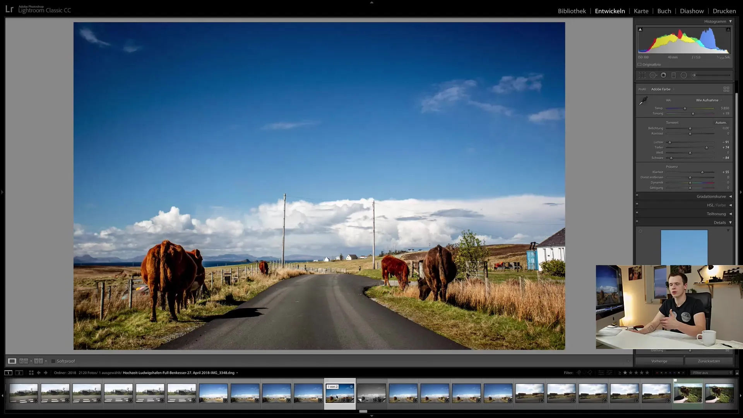Toggle the HSL panel on/off switch
Image resolution: width=743 pixels, height=418 pixels.
(637, 204)
